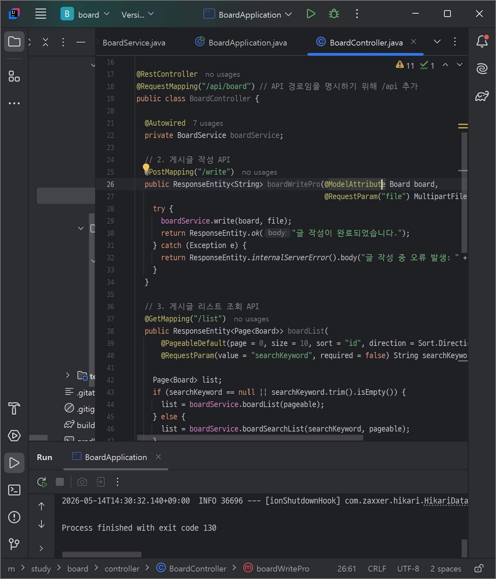The width and height of the screenshot is (496, 579).
Task: Click the 2 spaces indent setting
Action: click(x=446, y=569)
